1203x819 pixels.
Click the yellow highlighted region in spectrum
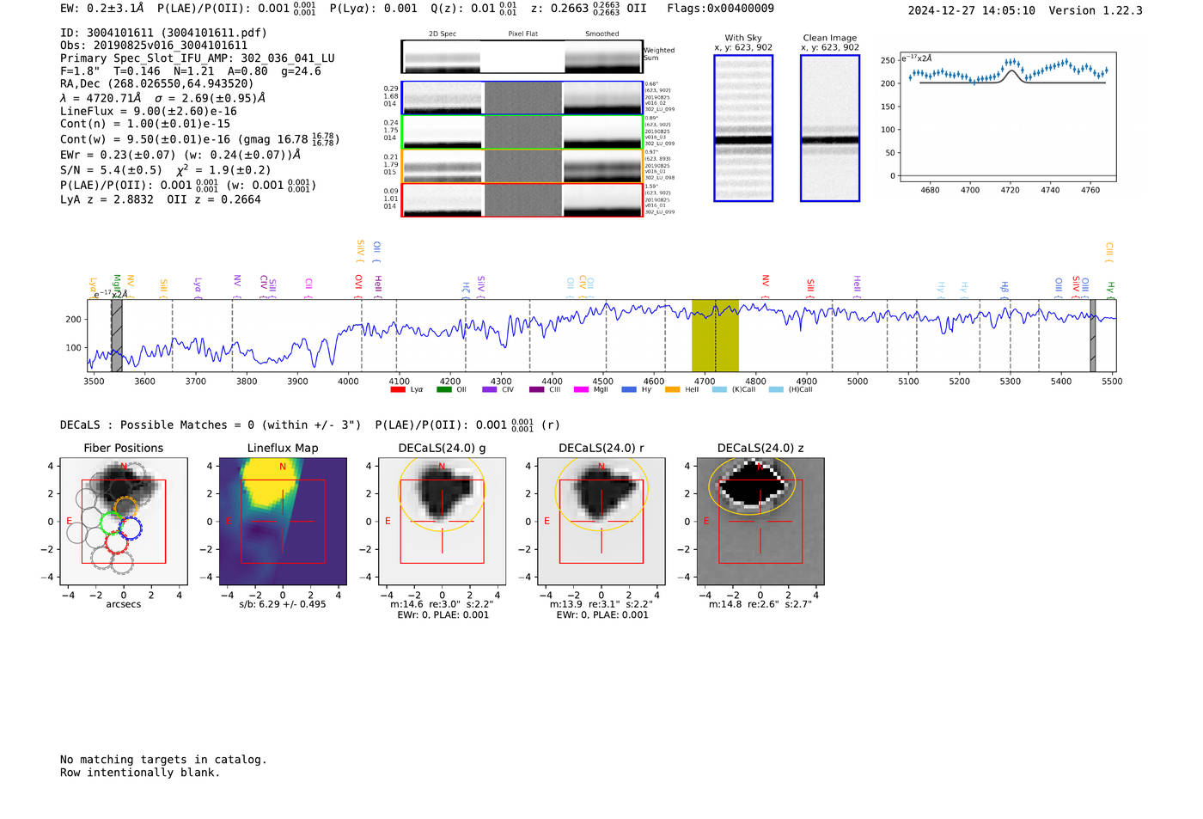point(715,335)
